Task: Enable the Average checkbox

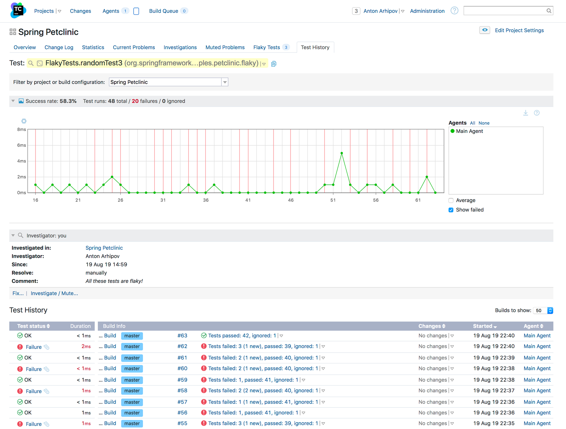Action: (451, 201)
